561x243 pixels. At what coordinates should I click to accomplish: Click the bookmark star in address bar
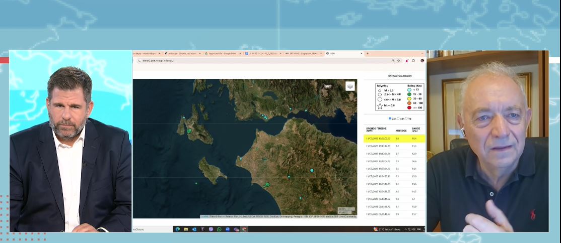(399, 60)
